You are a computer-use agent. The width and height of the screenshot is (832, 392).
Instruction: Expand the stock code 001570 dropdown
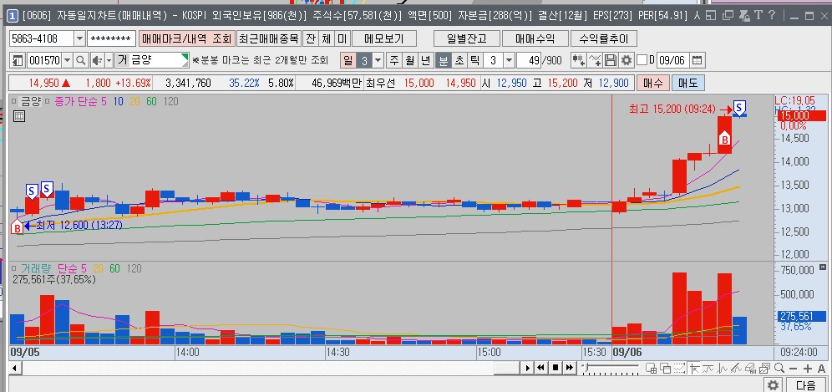point(68,60)
